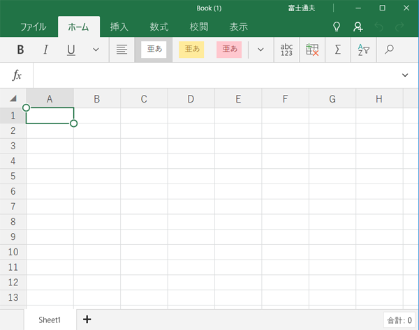
Task: Click the magnifier search icon
Action: pyautogui.click(x=390, y=50)
